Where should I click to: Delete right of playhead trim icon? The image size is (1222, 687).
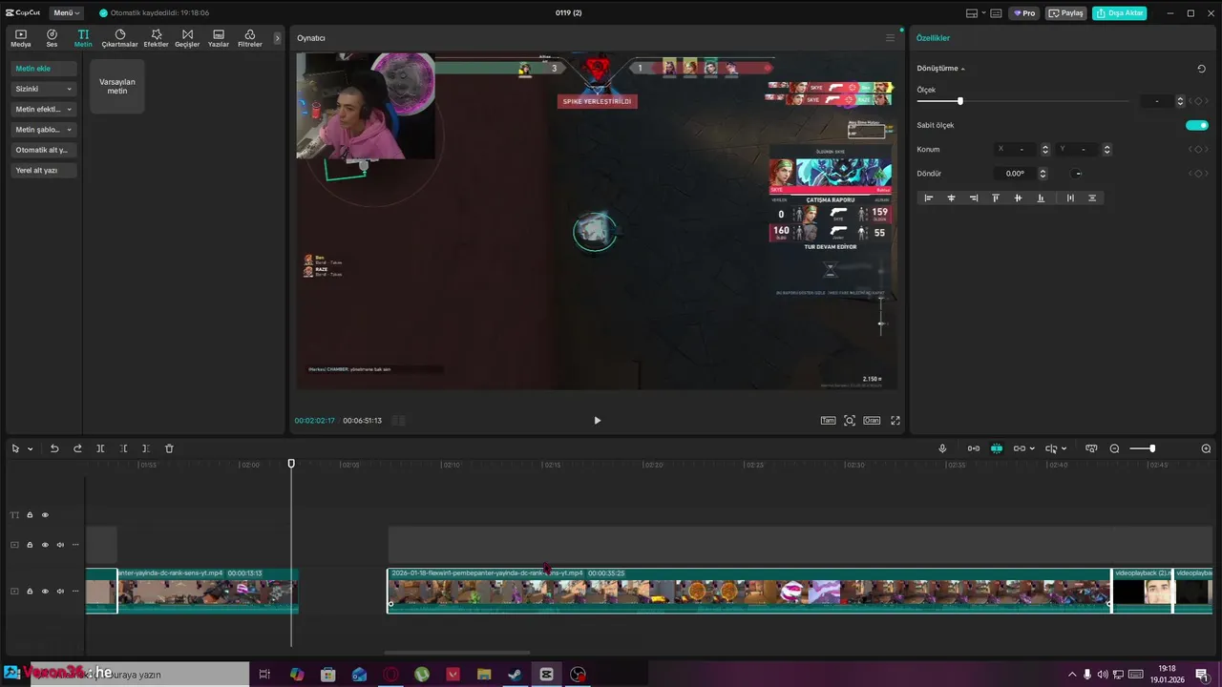(x=145, y=448)
